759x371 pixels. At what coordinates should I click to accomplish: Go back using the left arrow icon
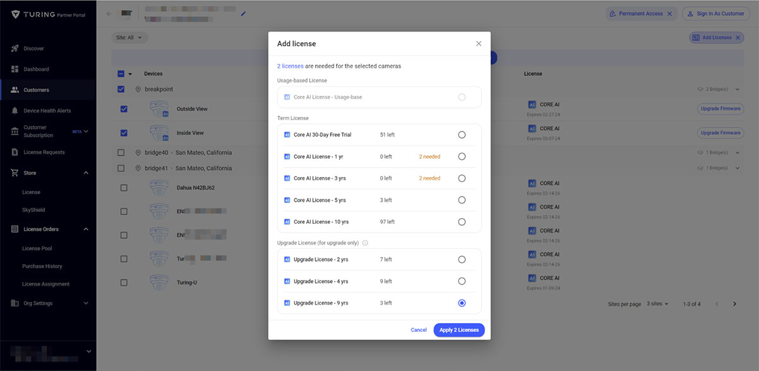point(109,14)
